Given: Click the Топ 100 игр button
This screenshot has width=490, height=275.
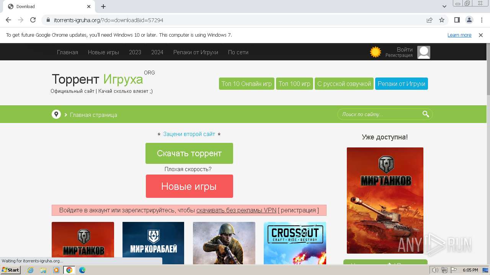Looking at the screenshot, I should pos(294,84).
